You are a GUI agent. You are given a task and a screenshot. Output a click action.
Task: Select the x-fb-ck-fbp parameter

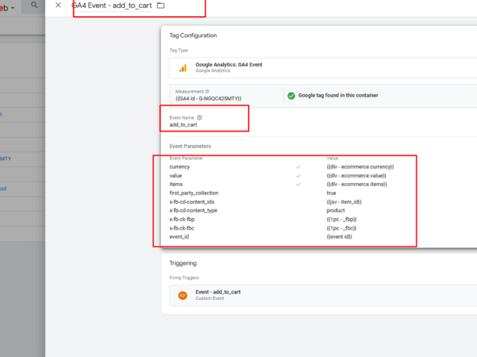pos(182,219)
